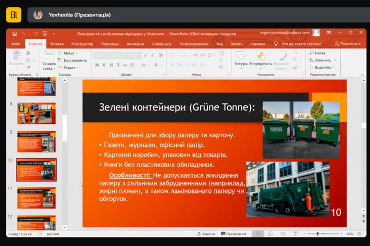Click the Save icon in quick access toolbar
This screenshot has width=370, height=246.
click(x=14, y=33)
